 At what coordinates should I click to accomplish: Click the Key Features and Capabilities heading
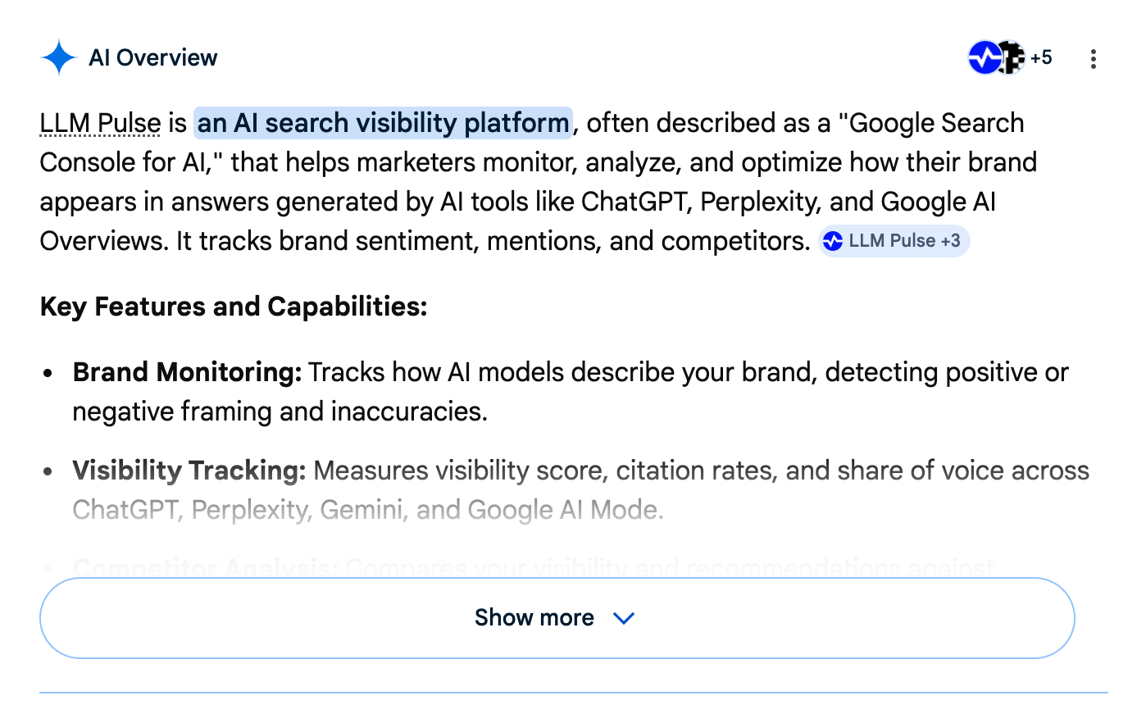coord(234,307)
